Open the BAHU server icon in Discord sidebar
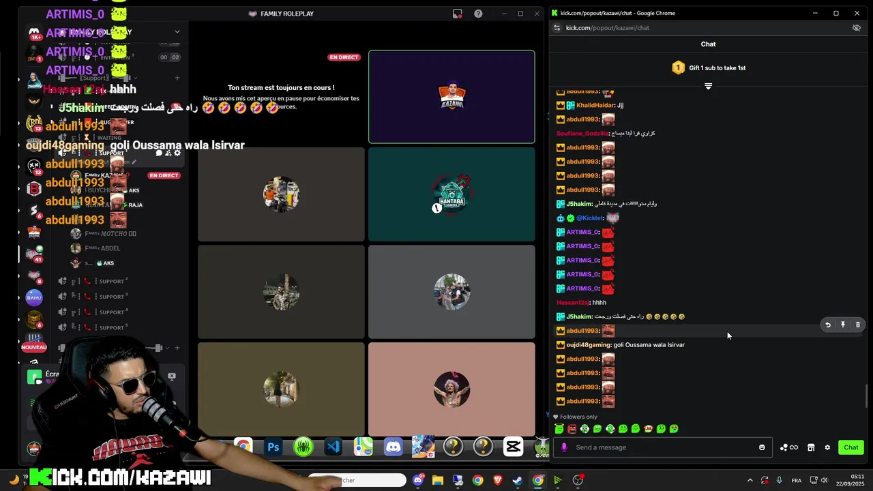The height and width of the screenshot is (491, 873). [34, 297]
